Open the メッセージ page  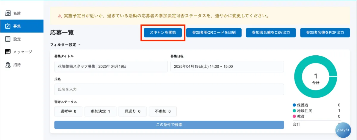tap(22, 52)
